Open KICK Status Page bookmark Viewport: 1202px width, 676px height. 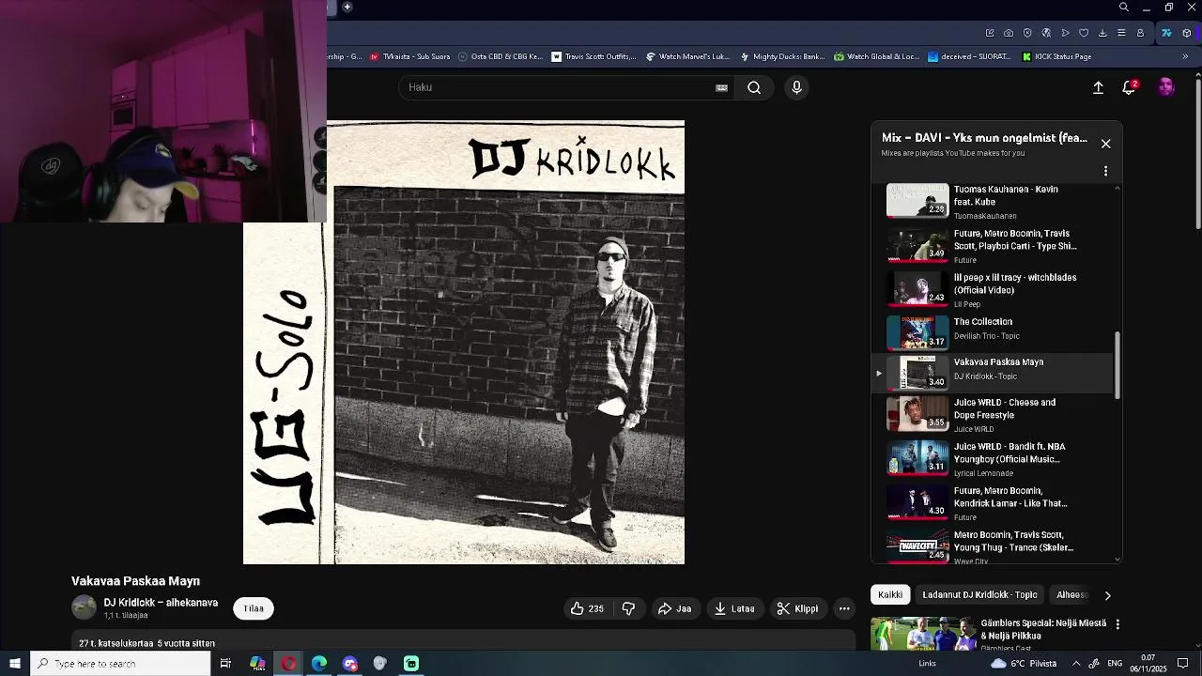tap(1056, 56)
